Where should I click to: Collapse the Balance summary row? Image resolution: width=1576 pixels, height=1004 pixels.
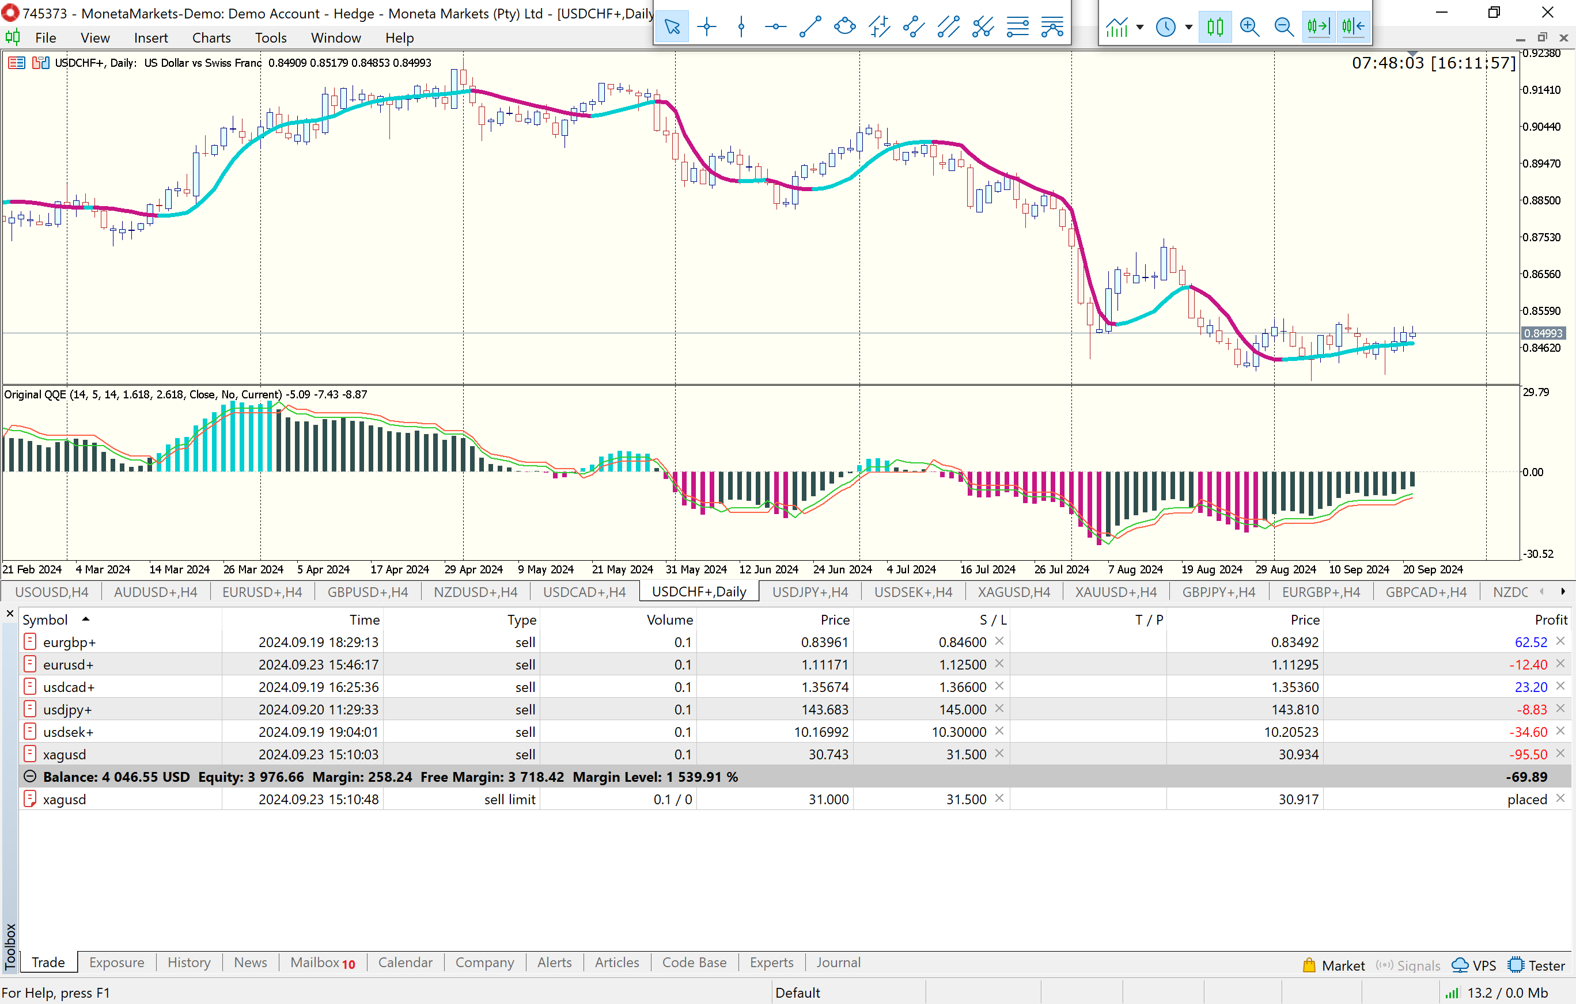(x=29, y=777)
